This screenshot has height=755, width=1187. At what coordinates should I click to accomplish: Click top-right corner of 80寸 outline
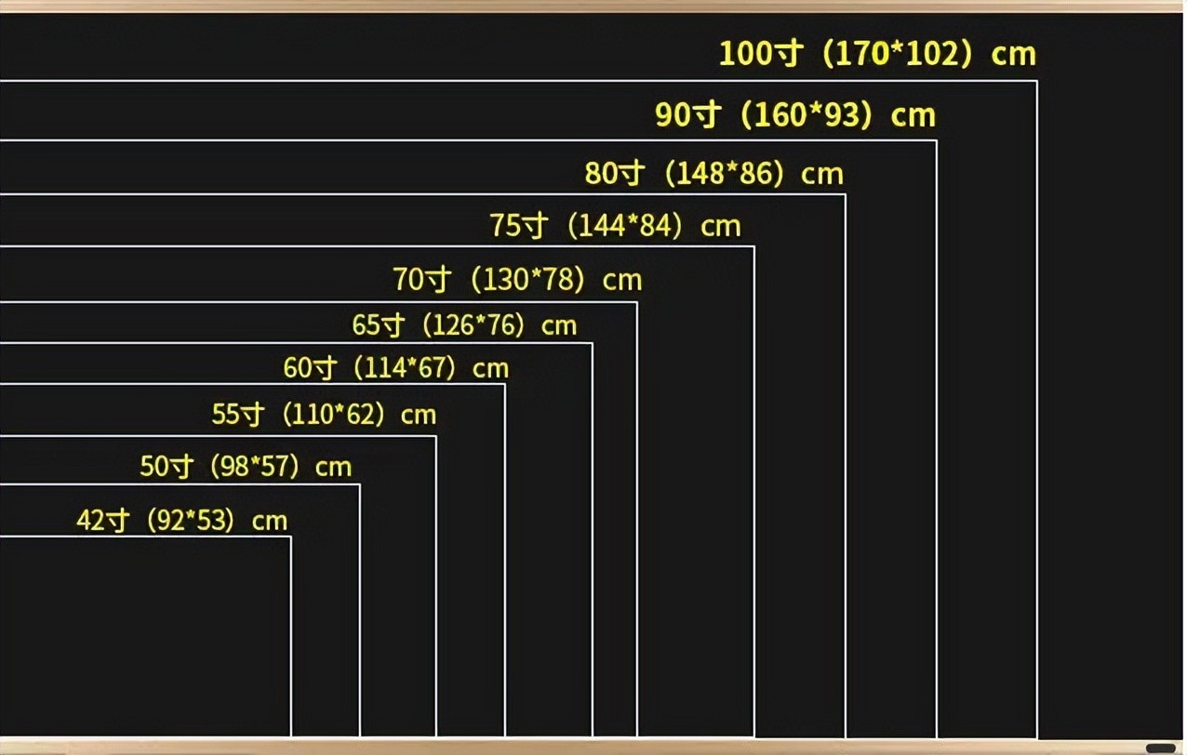(845, 194)
